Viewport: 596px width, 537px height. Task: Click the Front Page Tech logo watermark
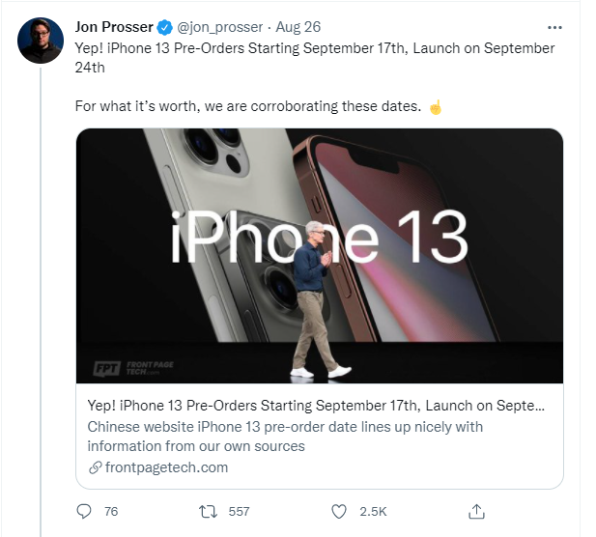128,369
